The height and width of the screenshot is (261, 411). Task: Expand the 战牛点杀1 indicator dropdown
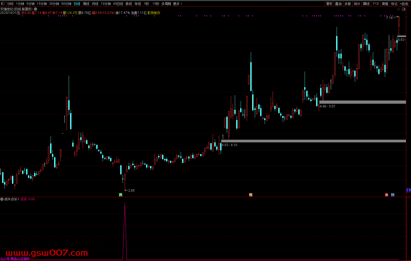(2, 199)
